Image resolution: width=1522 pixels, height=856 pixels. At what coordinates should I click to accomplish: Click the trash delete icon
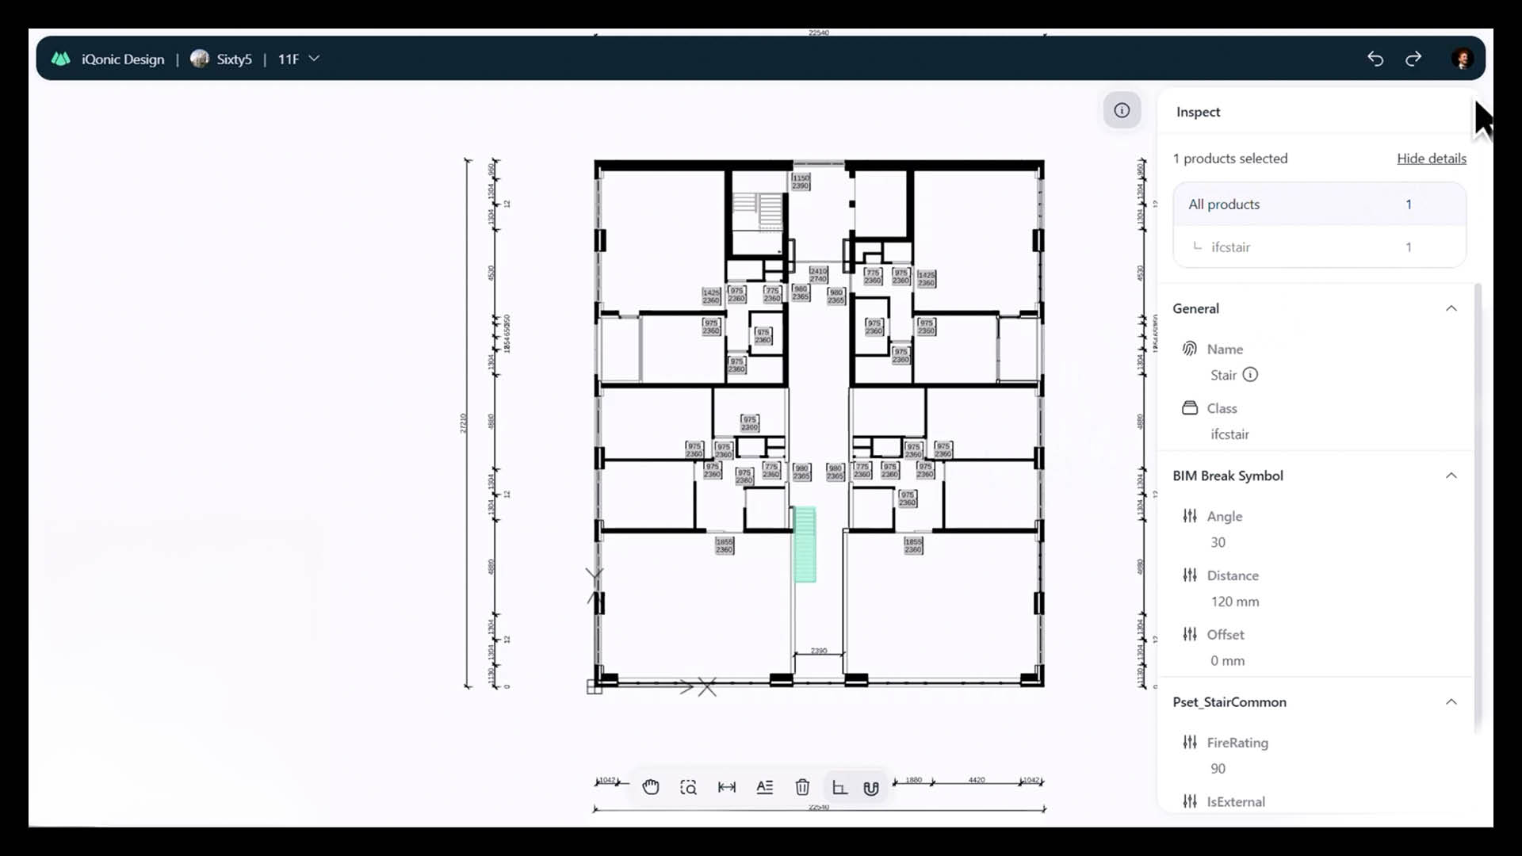click(802, 787)
